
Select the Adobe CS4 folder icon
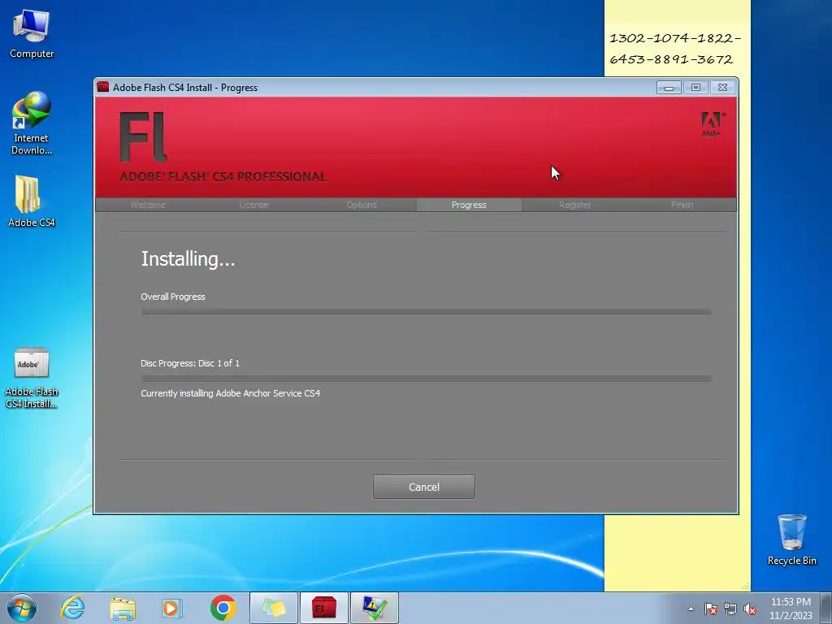click(32, 201)
